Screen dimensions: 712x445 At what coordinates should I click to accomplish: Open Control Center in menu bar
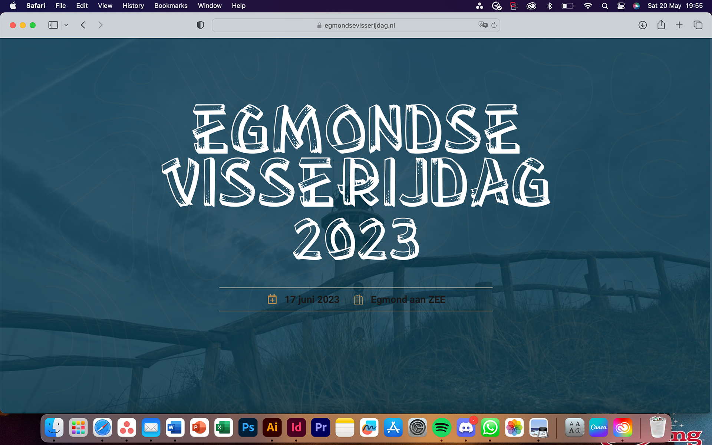click(621, 6)
